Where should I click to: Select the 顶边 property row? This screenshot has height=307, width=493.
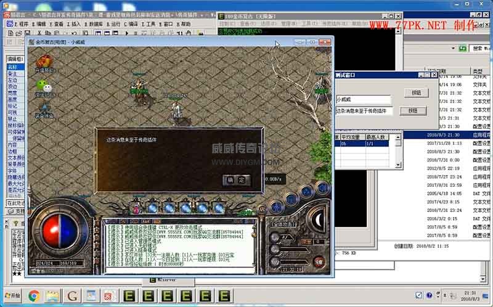(15, 86)
